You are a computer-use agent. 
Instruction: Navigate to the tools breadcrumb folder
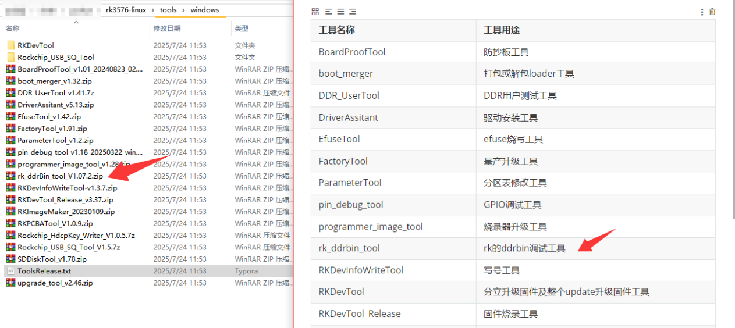[168, 10]
